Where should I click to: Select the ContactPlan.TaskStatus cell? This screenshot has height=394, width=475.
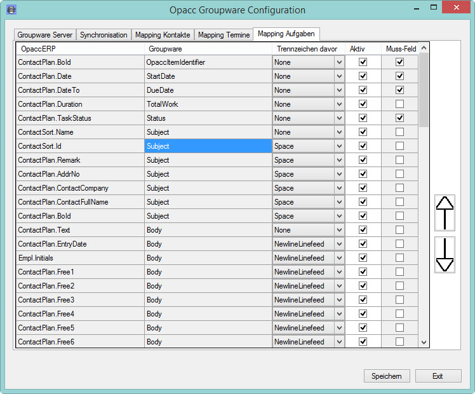pyautogui.click(x=80, y=118)
